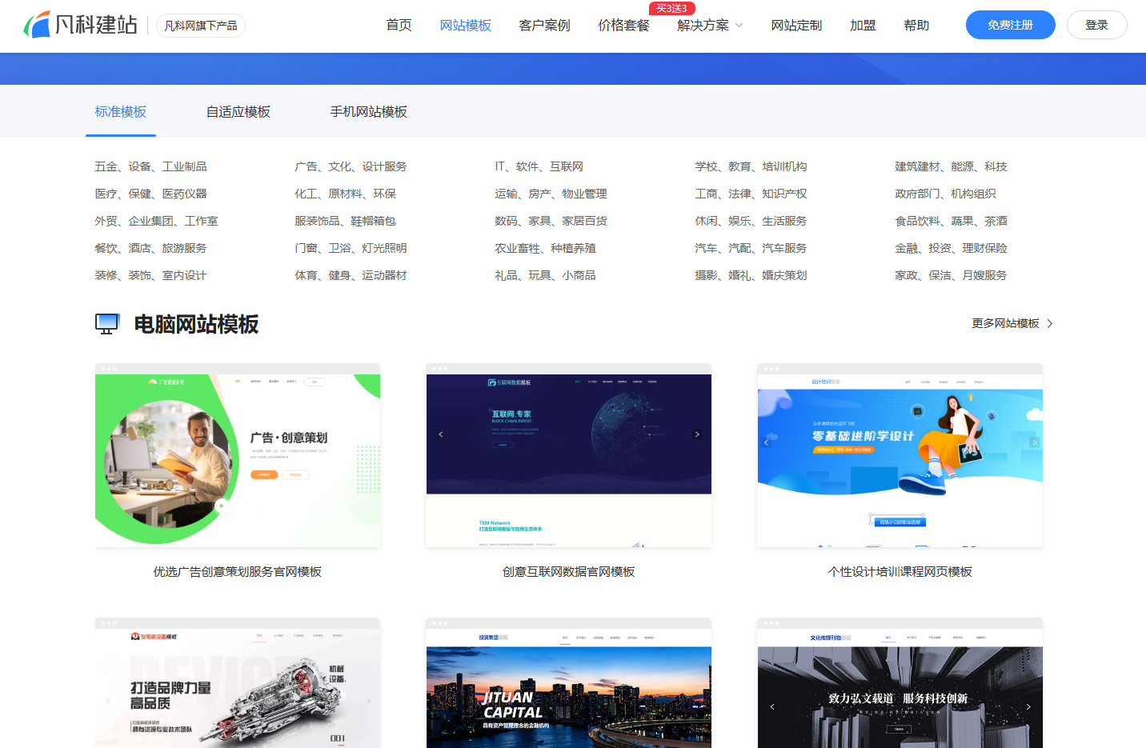The height and width of the screenshot is (748, 1146).
Task: Choose the 学校、教育、培训机构 category
Action: point(751,166)
